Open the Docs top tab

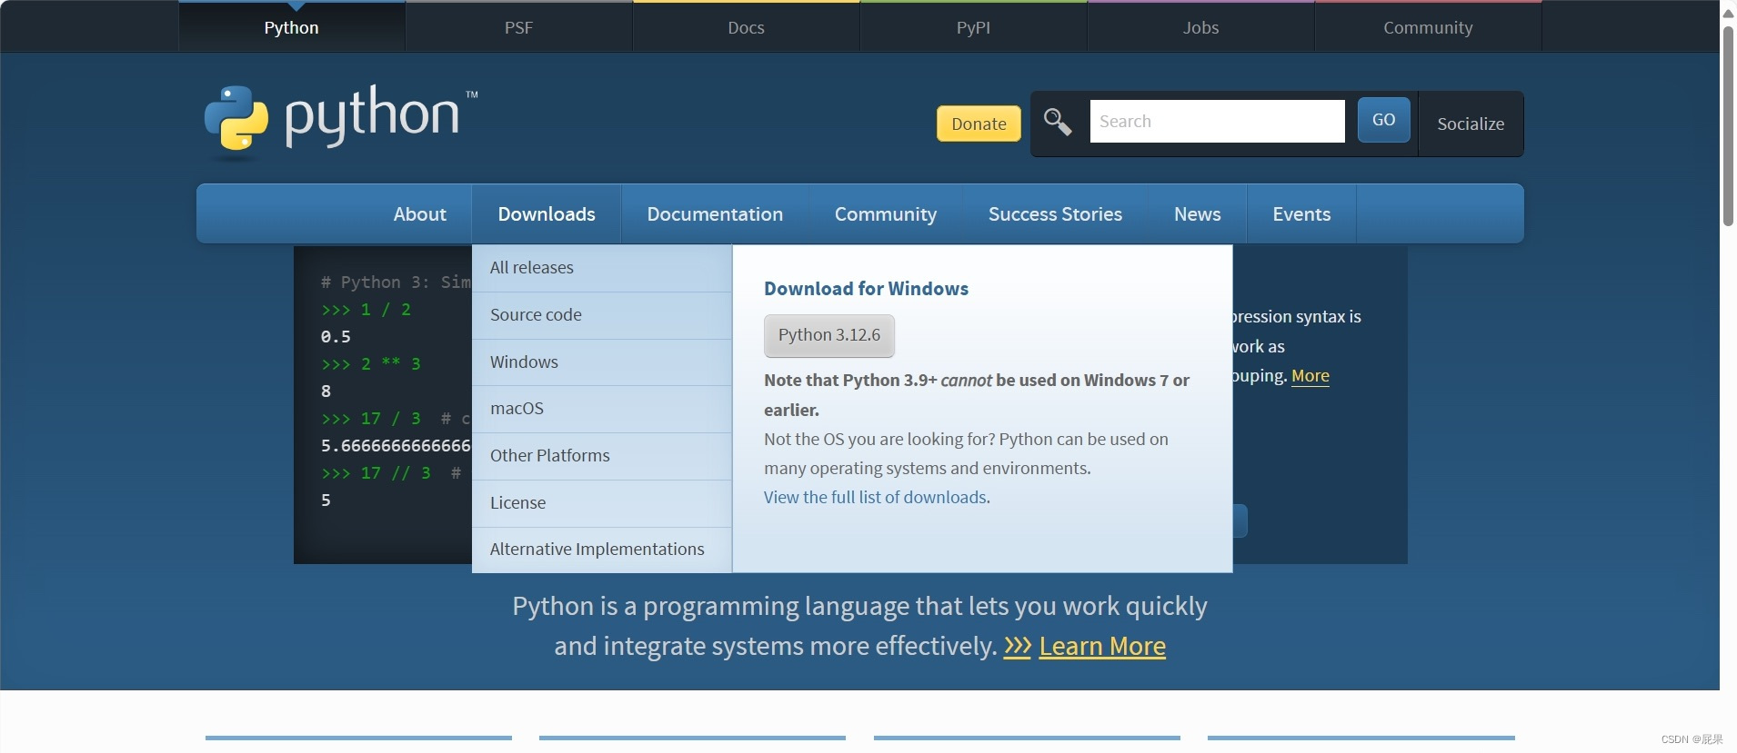pyautogui.click(x=747, y=27)
